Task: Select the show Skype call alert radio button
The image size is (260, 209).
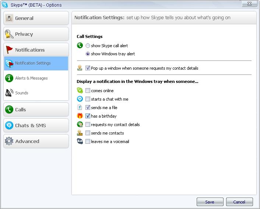Action: click(88, 45)
